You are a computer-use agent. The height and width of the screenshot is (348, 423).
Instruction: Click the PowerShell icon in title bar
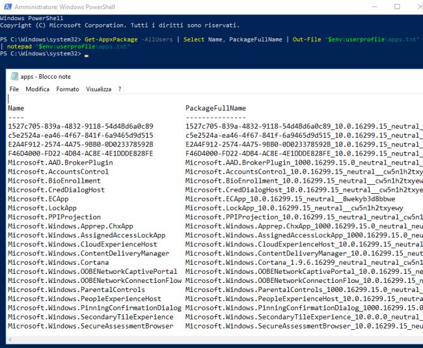tap(8, 7)
